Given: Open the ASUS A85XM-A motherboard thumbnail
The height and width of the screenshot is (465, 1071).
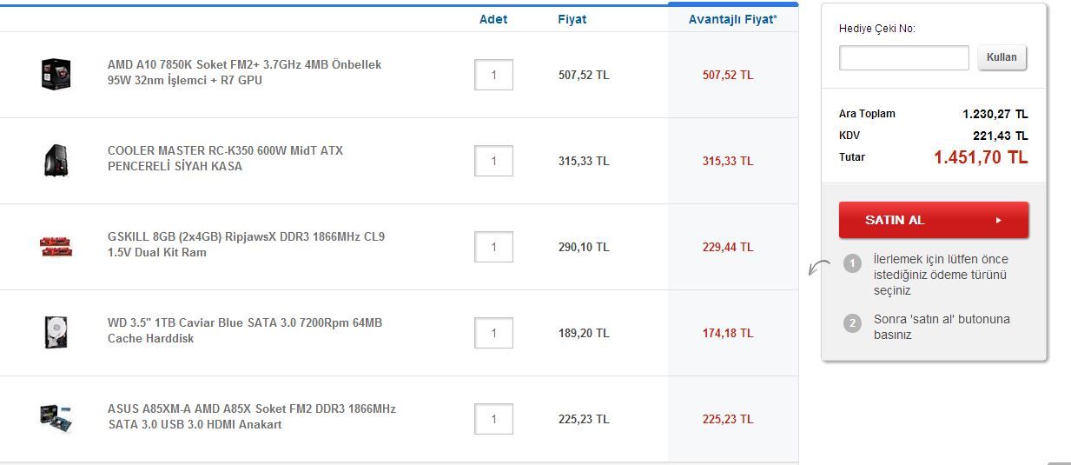Looking at the screenshot, I should 56,418.
